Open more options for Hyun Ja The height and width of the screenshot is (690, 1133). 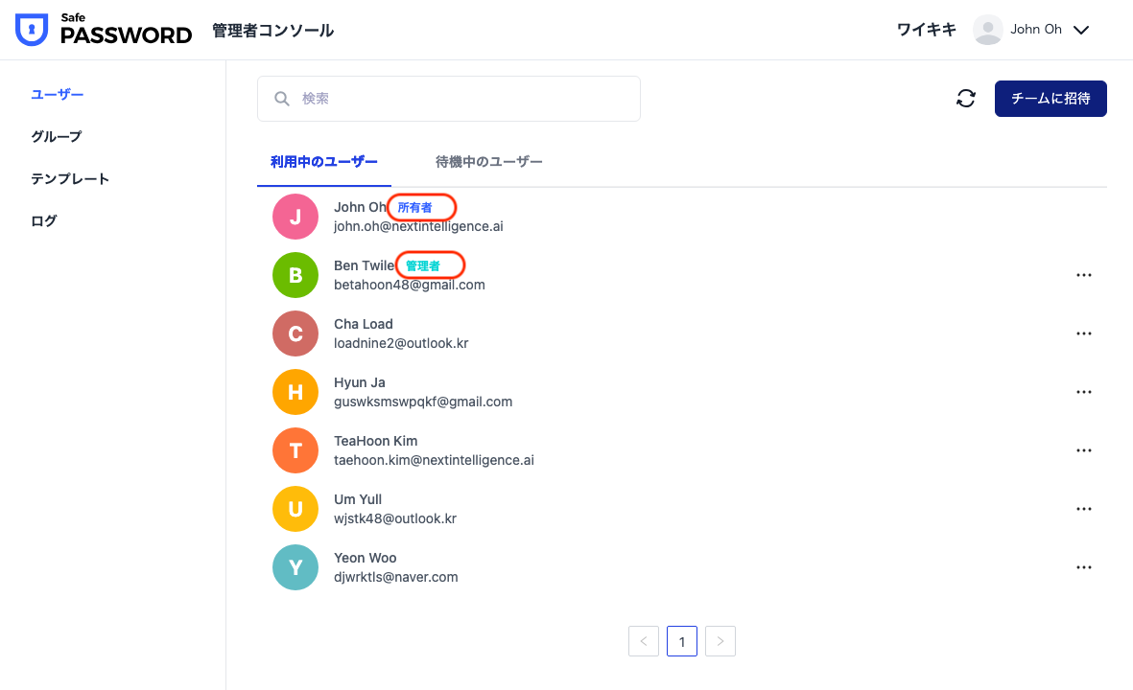tap(1084, 392)
